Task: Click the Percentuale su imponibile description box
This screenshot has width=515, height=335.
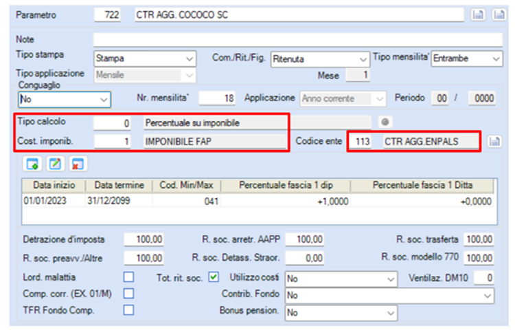Action: [257, 122]
